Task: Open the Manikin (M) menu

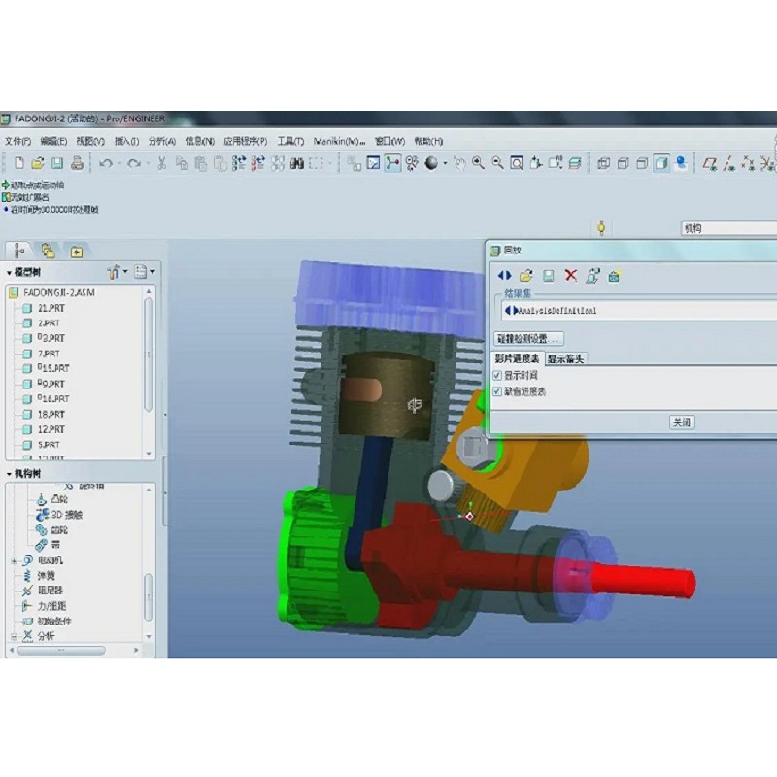Action: [x=339, y=141]
